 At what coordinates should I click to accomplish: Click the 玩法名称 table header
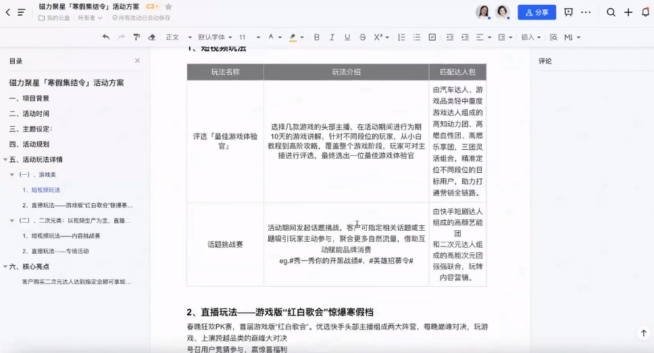pyautogui.click(x=225, y=72)
